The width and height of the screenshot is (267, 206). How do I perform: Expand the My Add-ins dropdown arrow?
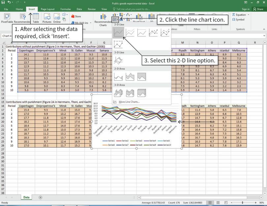click(91, 23)
